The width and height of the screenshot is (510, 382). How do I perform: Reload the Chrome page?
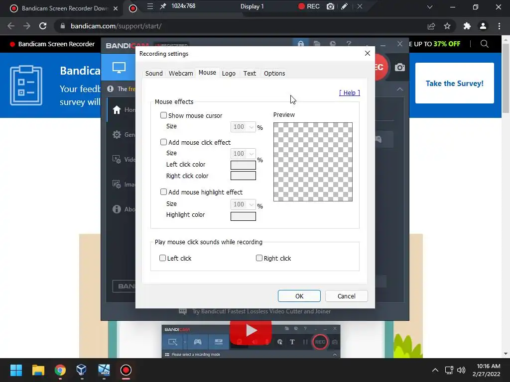click(43, 26)
